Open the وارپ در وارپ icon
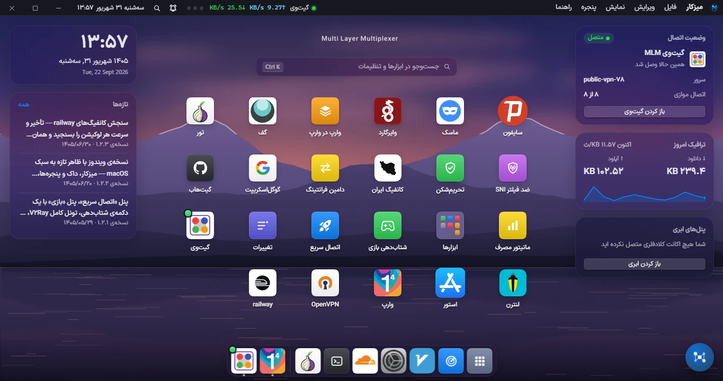723x381 pixels. (325, 111)
